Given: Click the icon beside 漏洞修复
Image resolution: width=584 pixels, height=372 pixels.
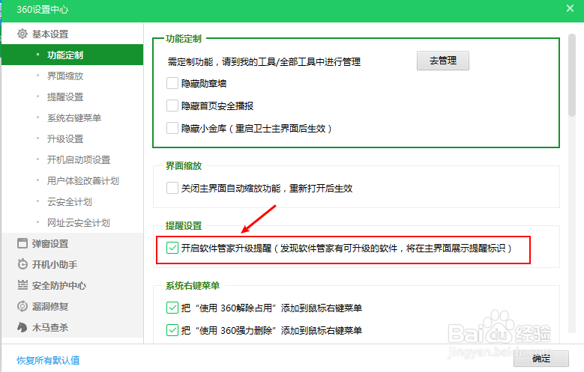Looking at the screenshot, I should coord(22,306).
